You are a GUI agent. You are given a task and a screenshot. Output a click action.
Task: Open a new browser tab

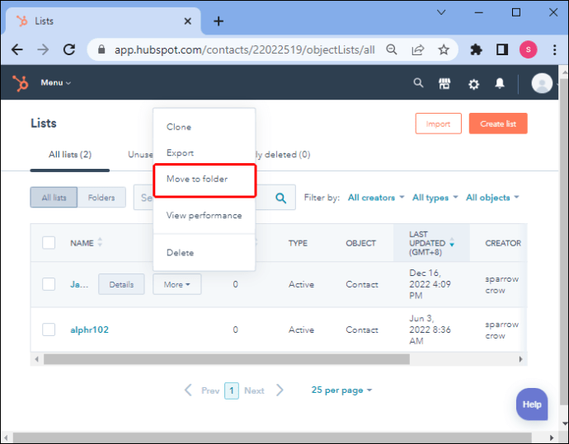[219, 21]
